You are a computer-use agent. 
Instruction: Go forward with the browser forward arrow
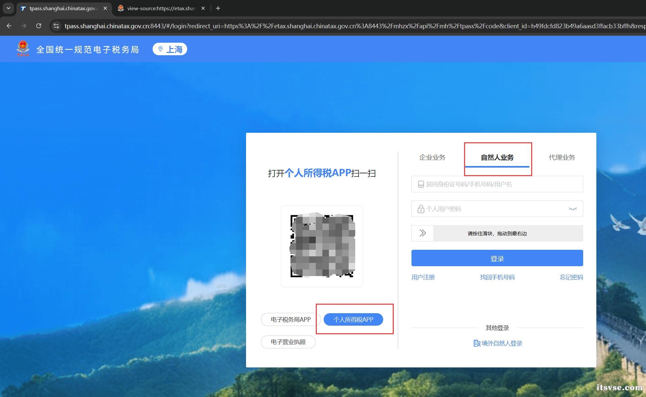click(x=24, y=26)
